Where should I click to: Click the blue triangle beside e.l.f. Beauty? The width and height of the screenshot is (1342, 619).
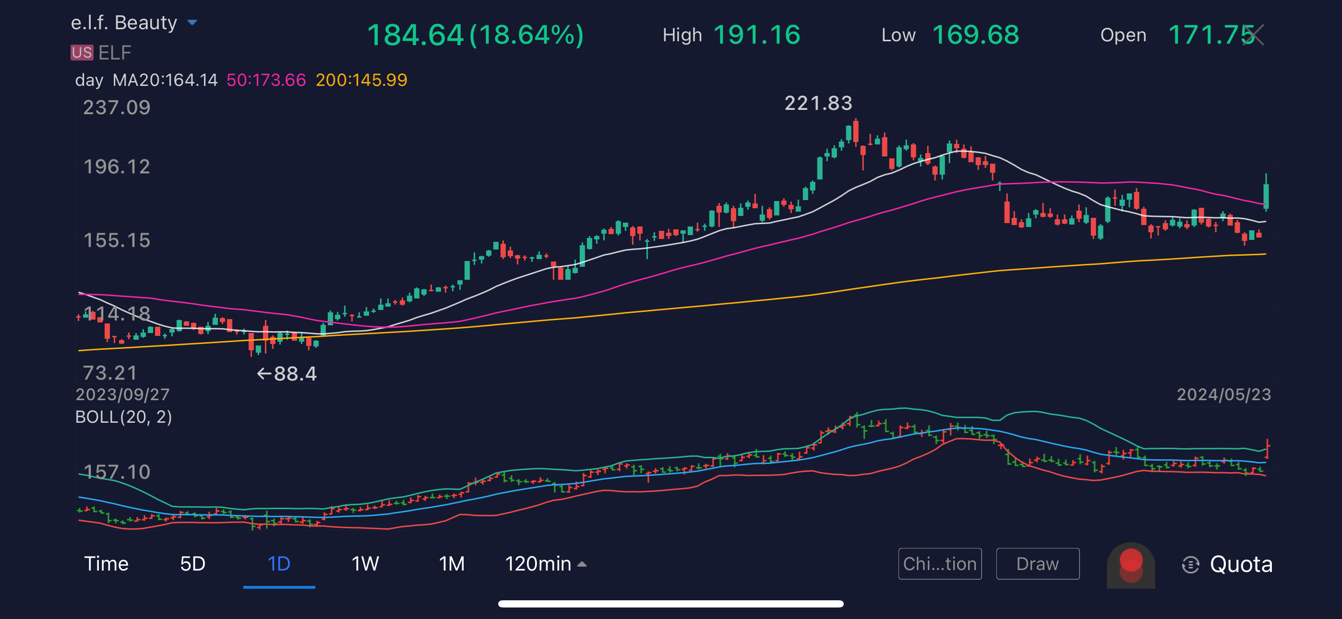(x=193, y=23)
